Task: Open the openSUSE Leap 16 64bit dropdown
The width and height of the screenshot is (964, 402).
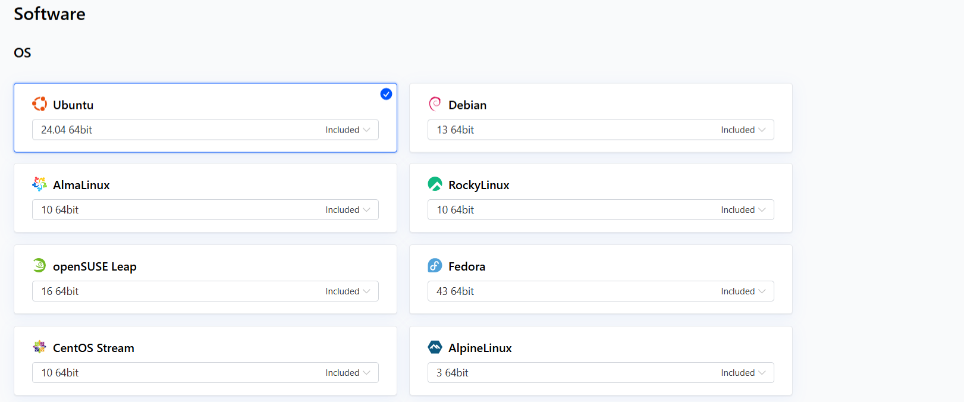Action: point(205,291)
